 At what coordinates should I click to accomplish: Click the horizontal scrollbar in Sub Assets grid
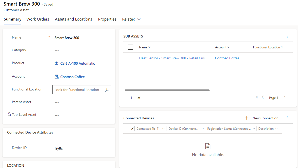click(167, 90)
